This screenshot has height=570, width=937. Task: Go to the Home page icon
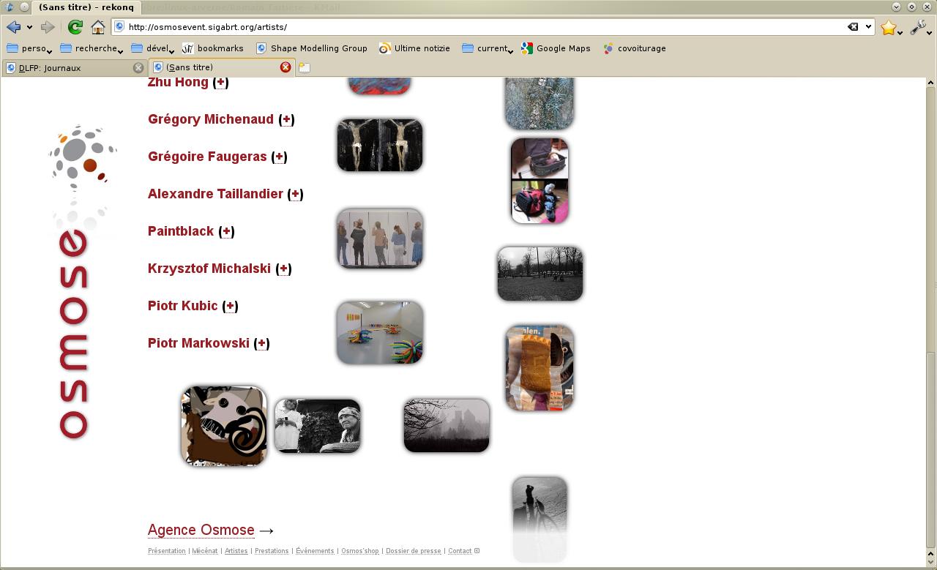pyautogui.click(x=98, y=27)
